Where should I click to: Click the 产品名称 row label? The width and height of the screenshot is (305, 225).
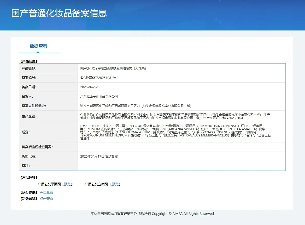(29, 68)
